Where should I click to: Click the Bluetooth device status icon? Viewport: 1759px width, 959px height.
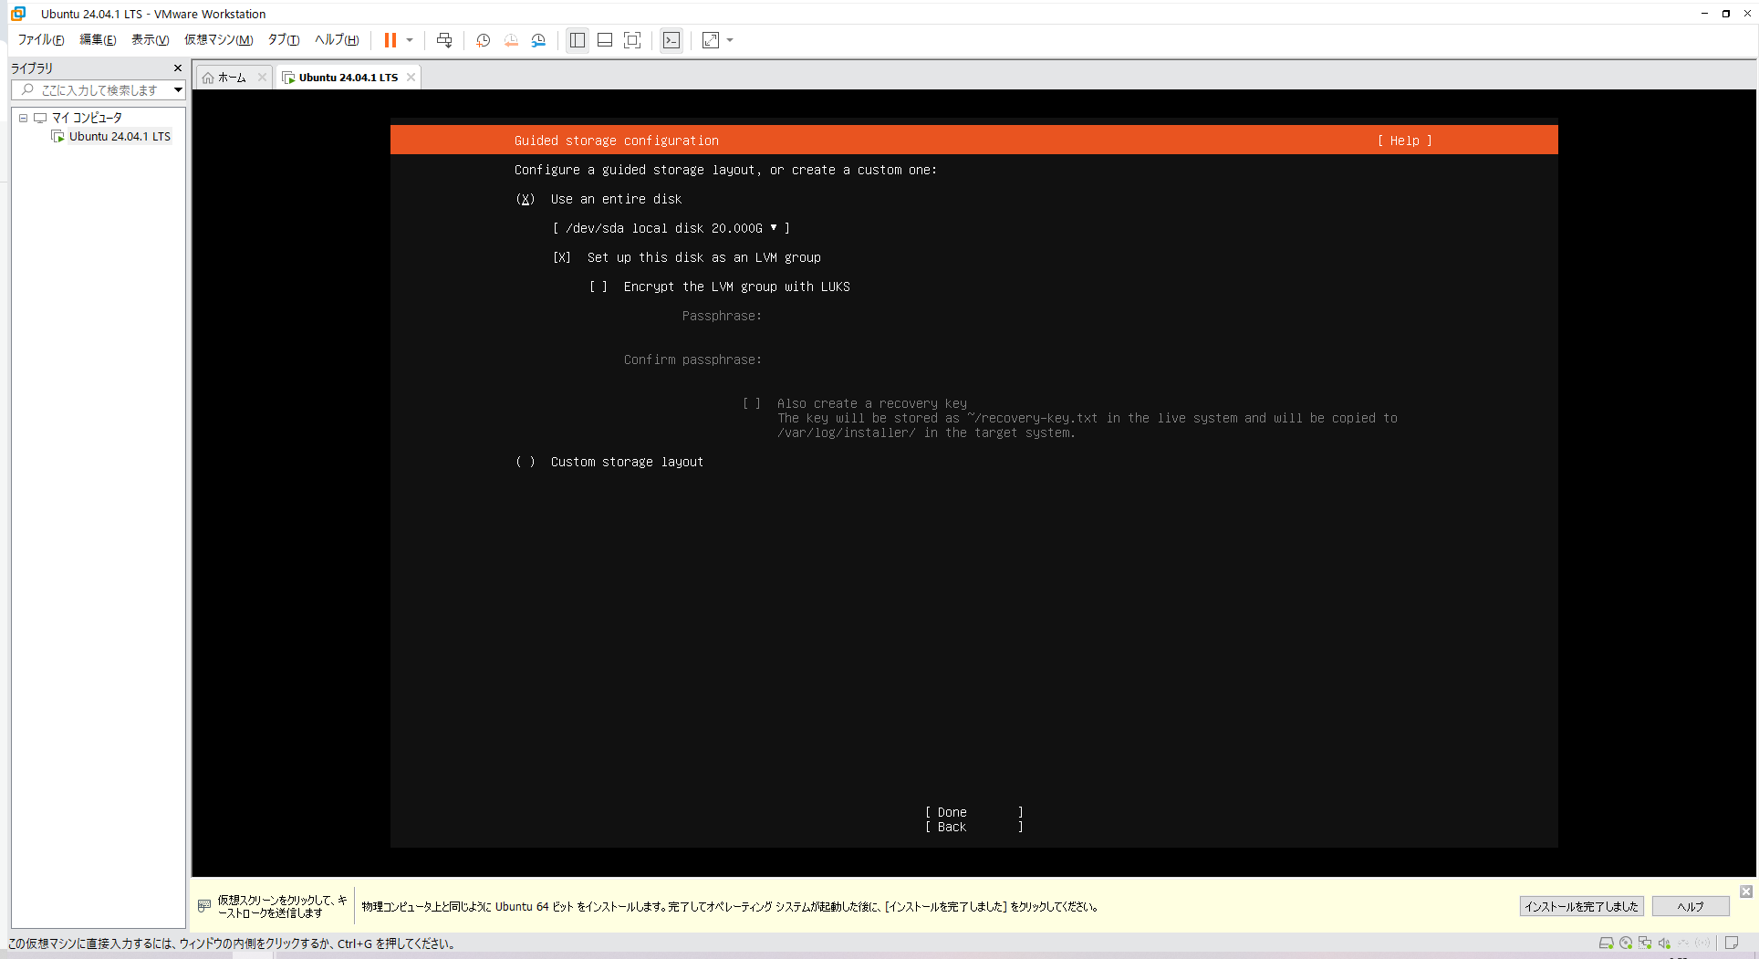pos(1702,943)
